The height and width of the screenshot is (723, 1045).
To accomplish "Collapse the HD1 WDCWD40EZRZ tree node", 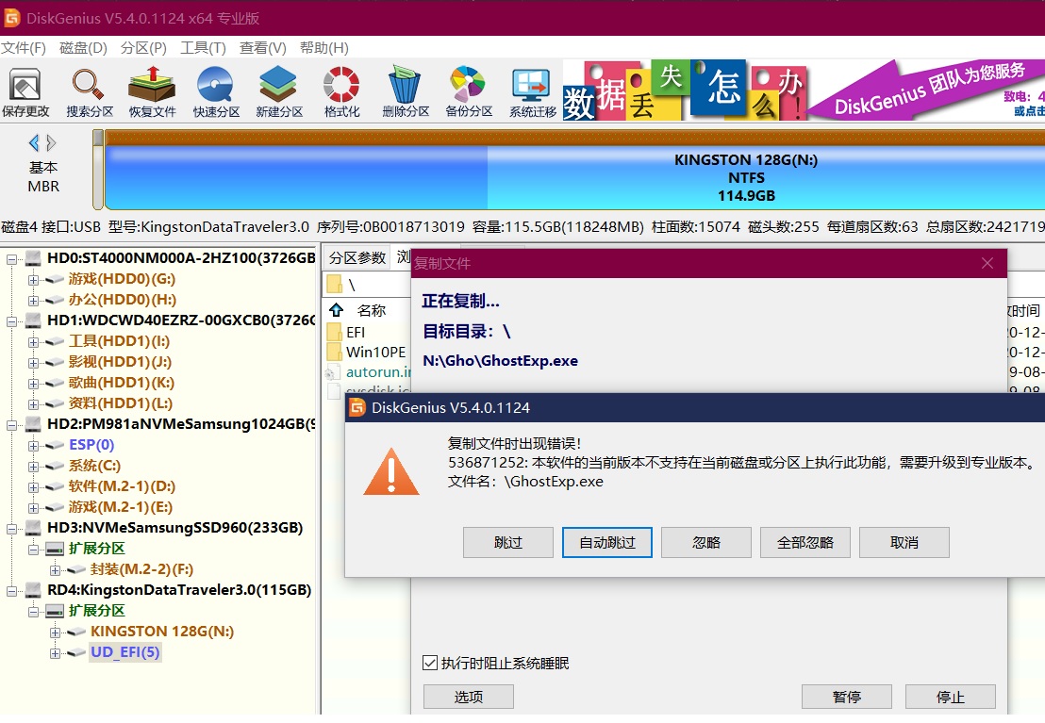I will pos(11,321).
